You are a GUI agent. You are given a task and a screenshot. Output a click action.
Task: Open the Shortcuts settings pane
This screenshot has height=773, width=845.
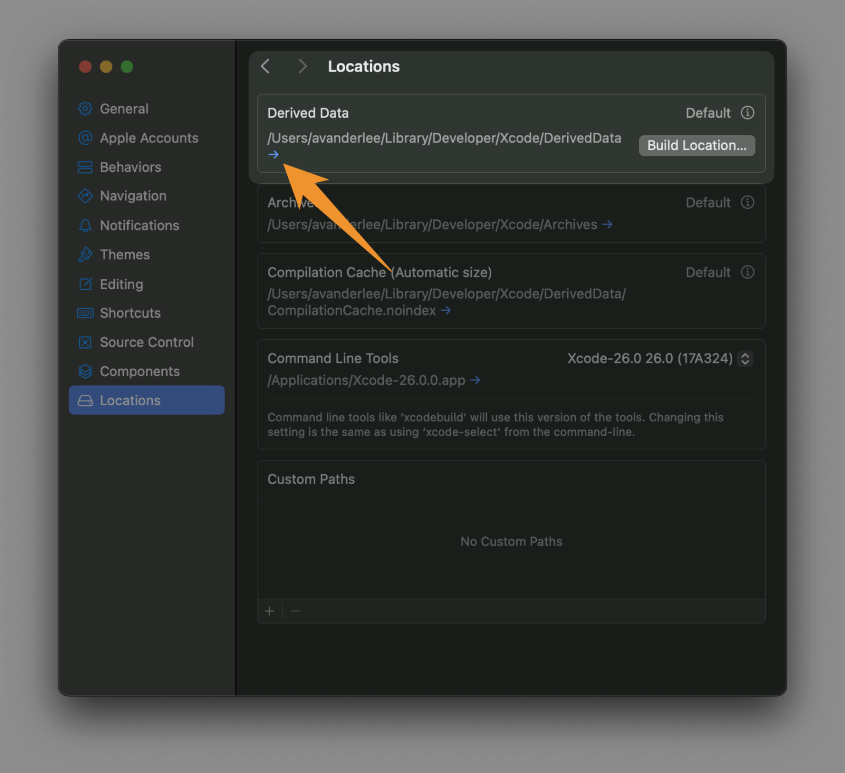(x=130, y=313)
